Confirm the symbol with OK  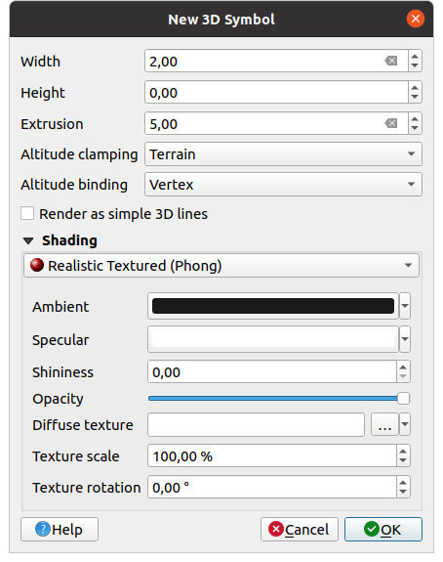pos(383,530)
